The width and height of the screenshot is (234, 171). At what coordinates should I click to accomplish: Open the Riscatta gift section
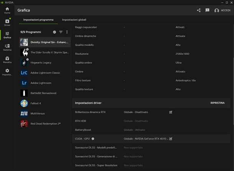click(7, 59)
